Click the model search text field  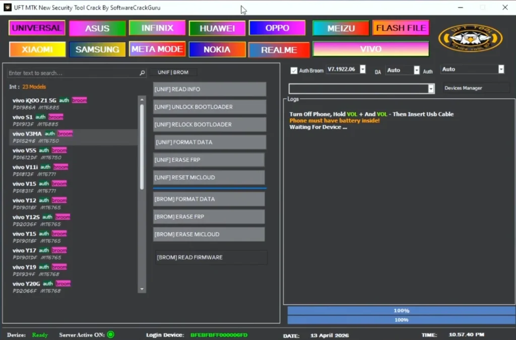pyautogui.click(x=73, y=73)
